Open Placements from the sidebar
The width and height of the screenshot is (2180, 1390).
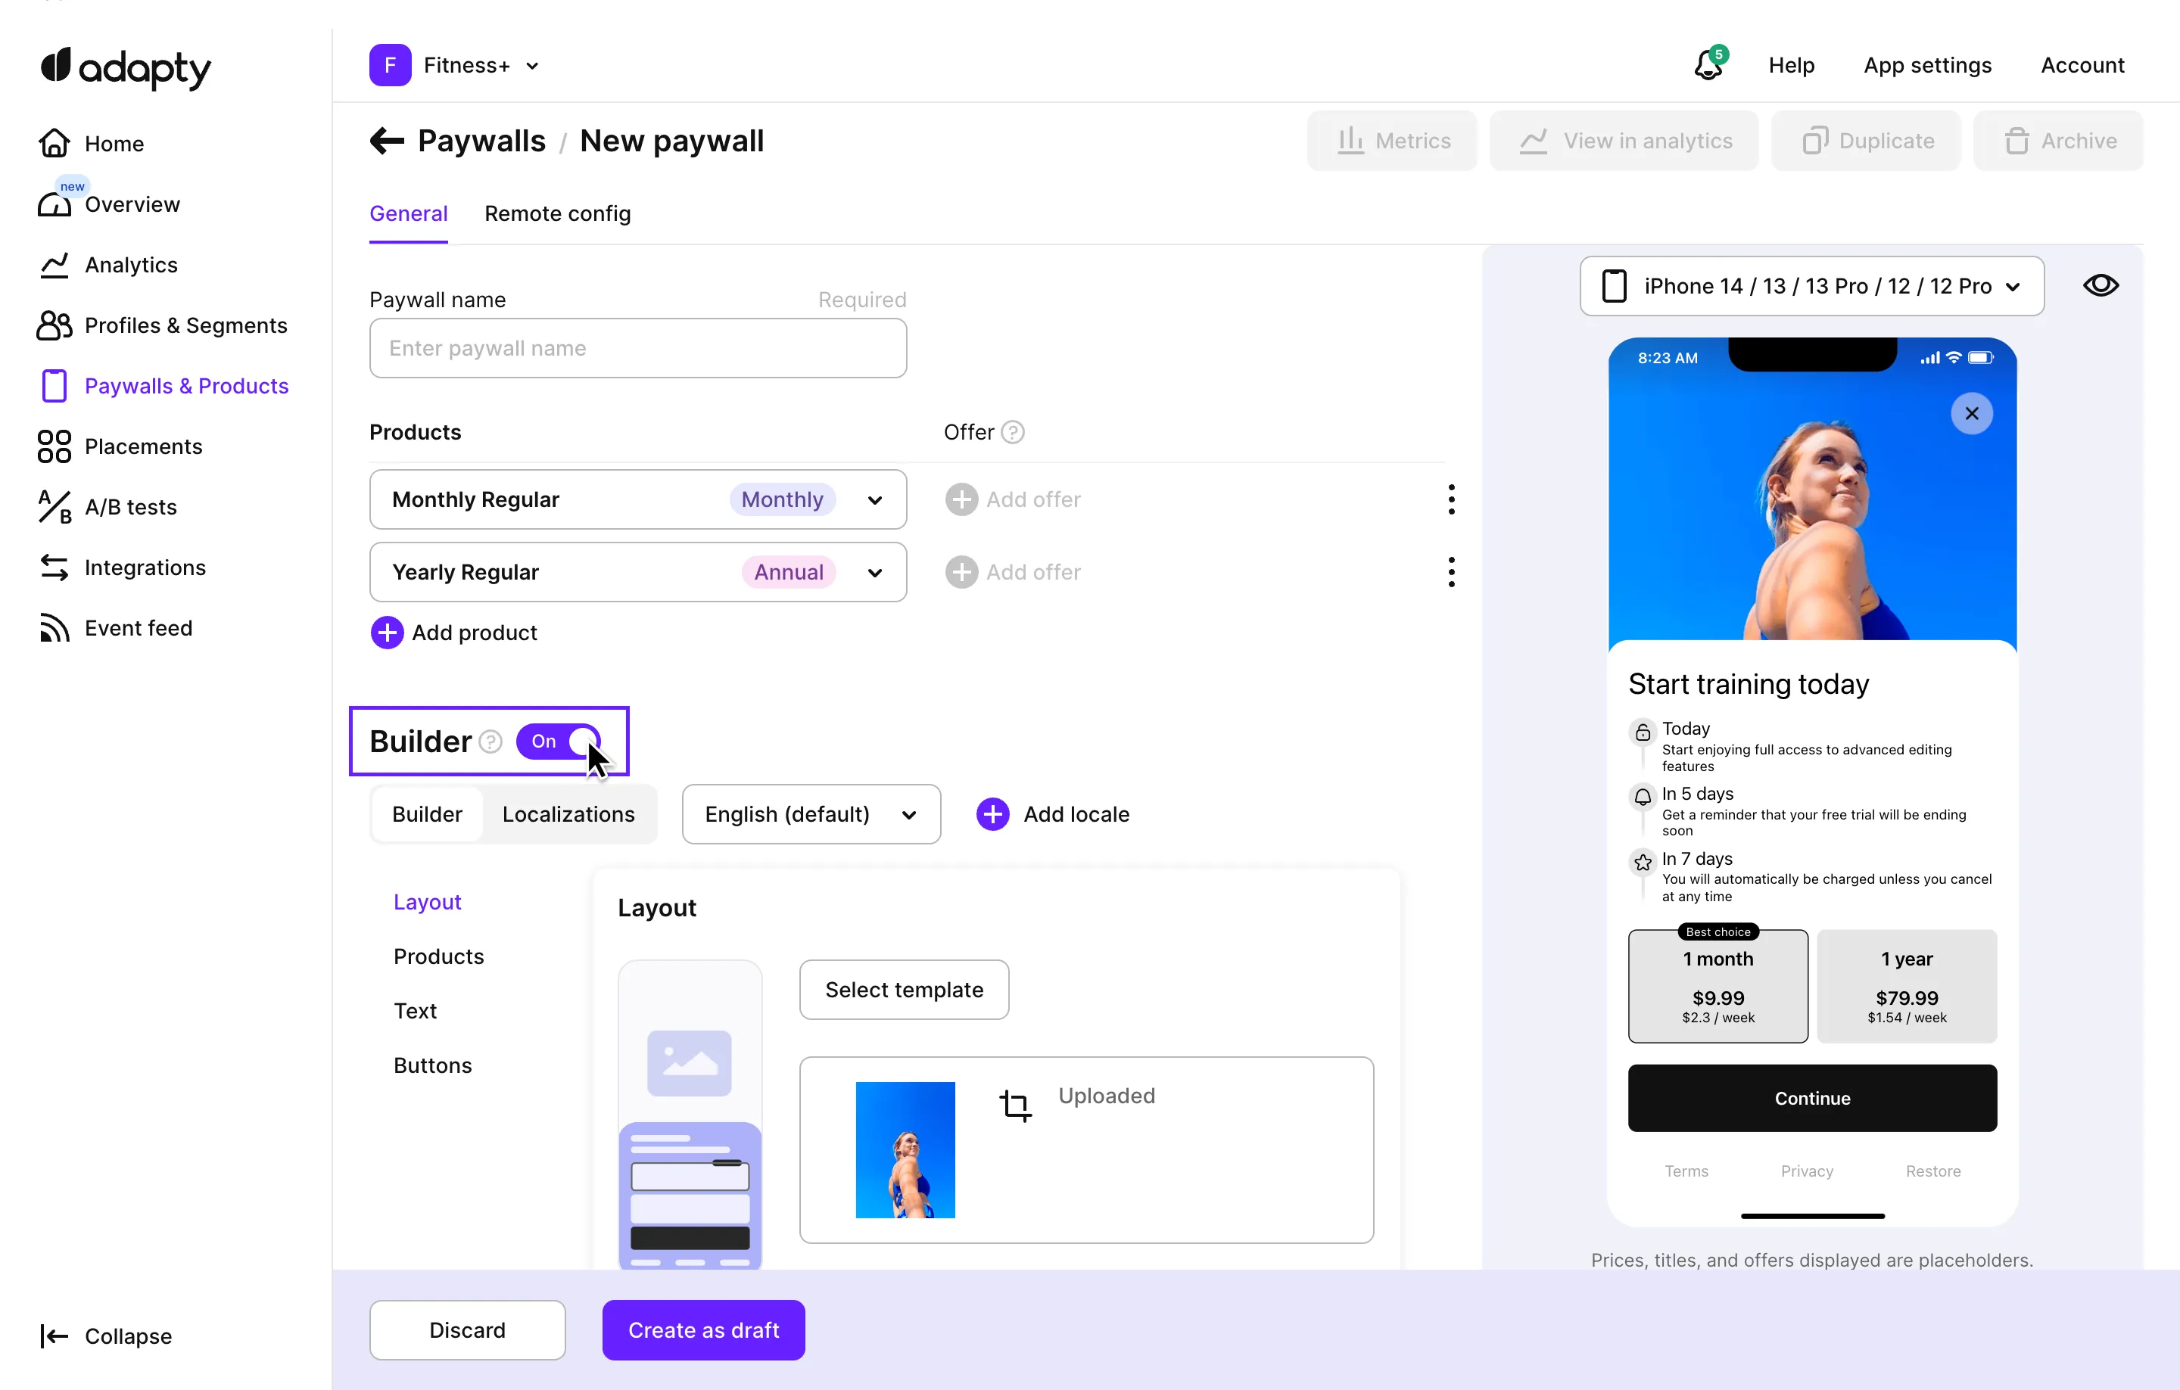pos(144,446)
